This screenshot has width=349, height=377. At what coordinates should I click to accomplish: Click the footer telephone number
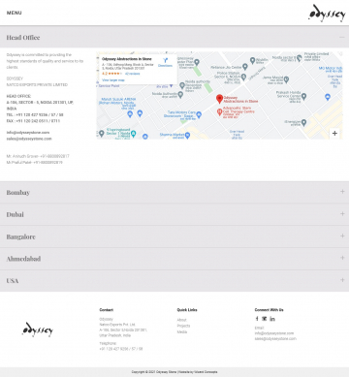(x=121, y=349)
